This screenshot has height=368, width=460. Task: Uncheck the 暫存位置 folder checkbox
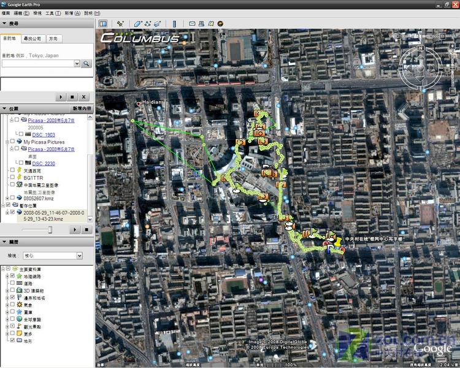[x=8, y=205]
